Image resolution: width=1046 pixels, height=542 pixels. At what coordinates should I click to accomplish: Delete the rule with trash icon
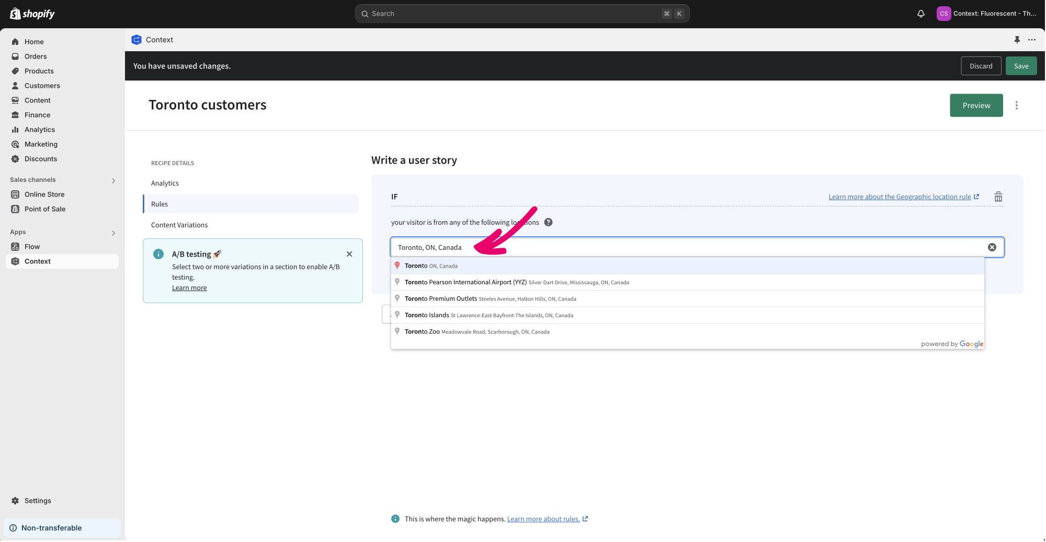tap(998, 197)
